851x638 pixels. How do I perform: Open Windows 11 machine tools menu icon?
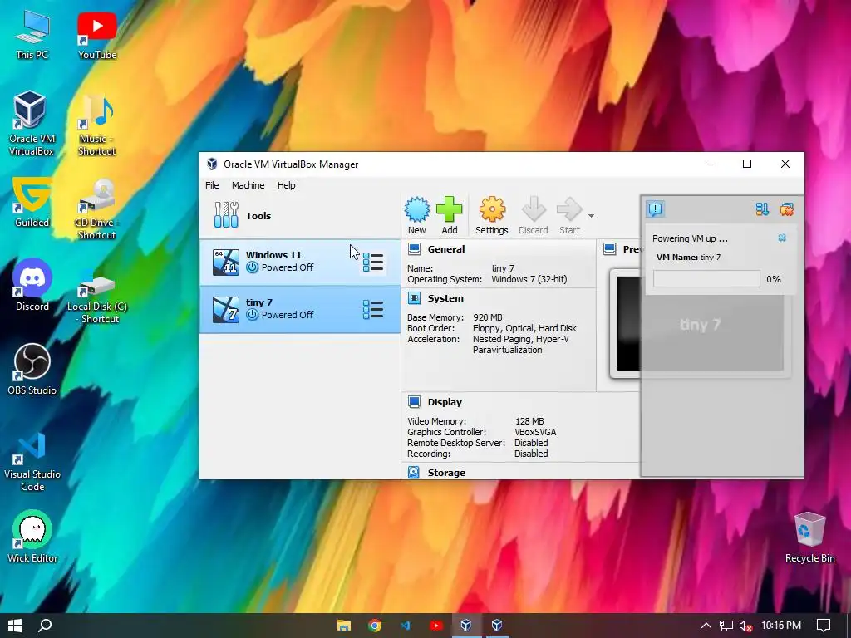[373, 262]
